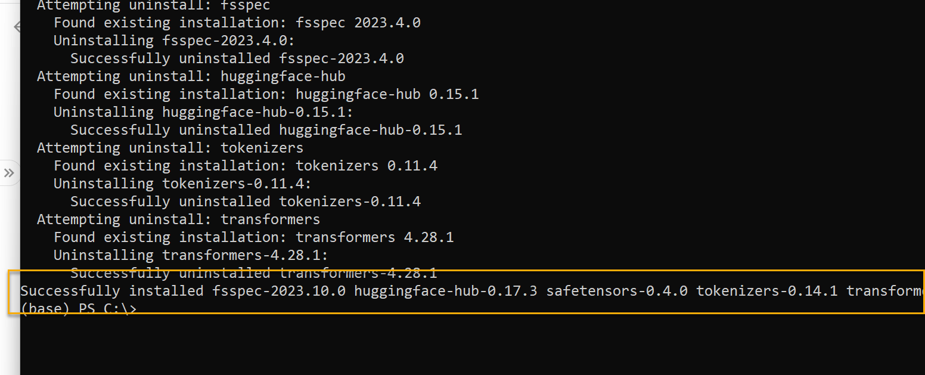
Task: Click the back arrow at the left edge
Action: pyautogui.click(x=17, y=27)
